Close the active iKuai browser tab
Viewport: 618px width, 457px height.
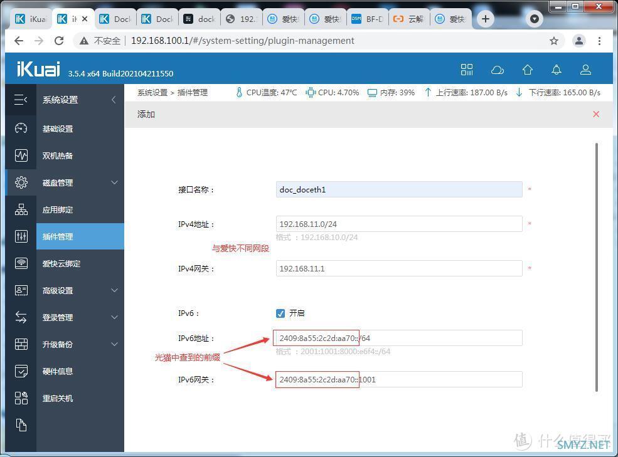(x=85, y=19)
